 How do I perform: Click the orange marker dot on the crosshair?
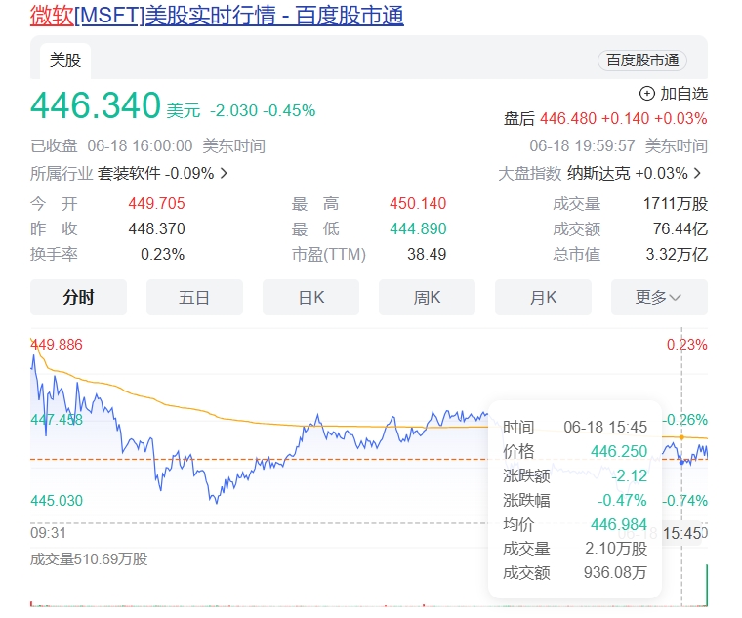coord(681,437)
